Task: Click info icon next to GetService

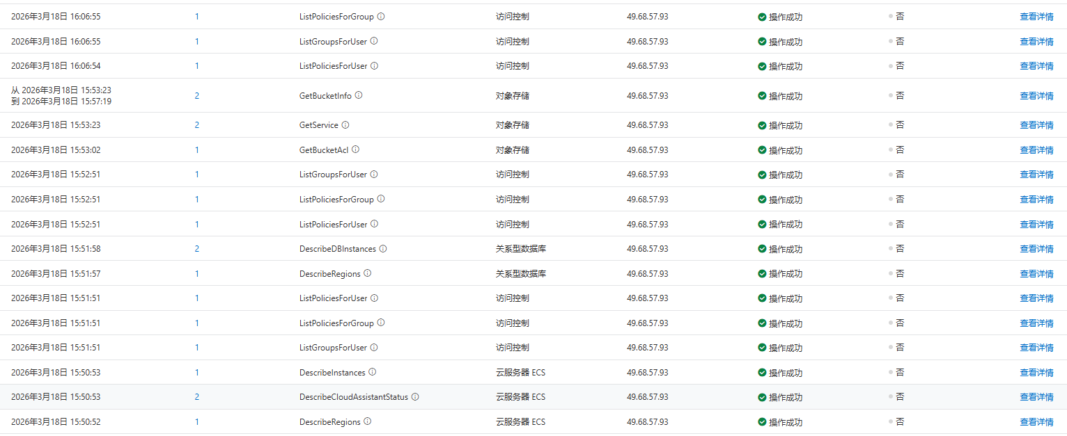Action: pos(345,125)
